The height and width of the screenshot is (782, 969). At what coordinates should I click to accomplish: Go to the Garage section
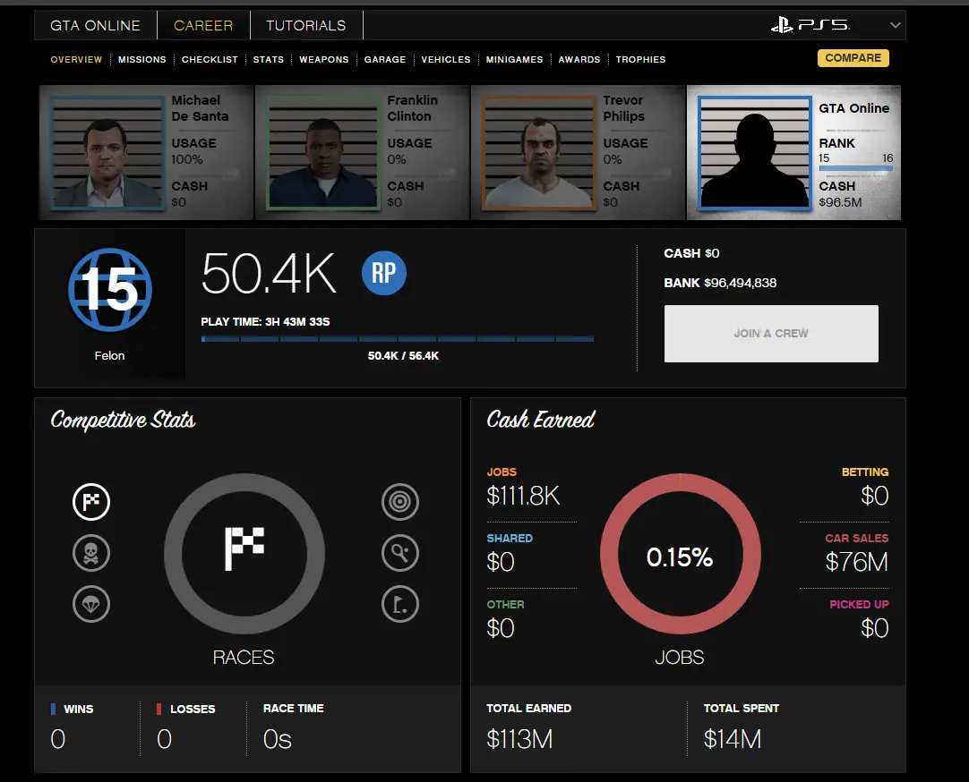click(385, 60)
